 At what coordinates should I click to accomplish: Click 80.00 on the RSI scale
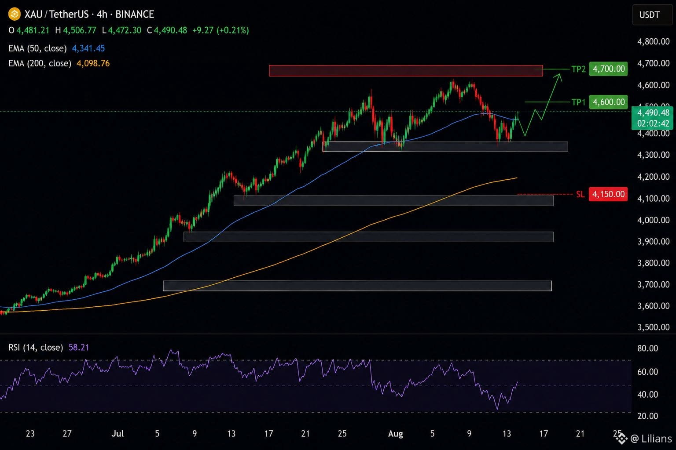[648, 348]
